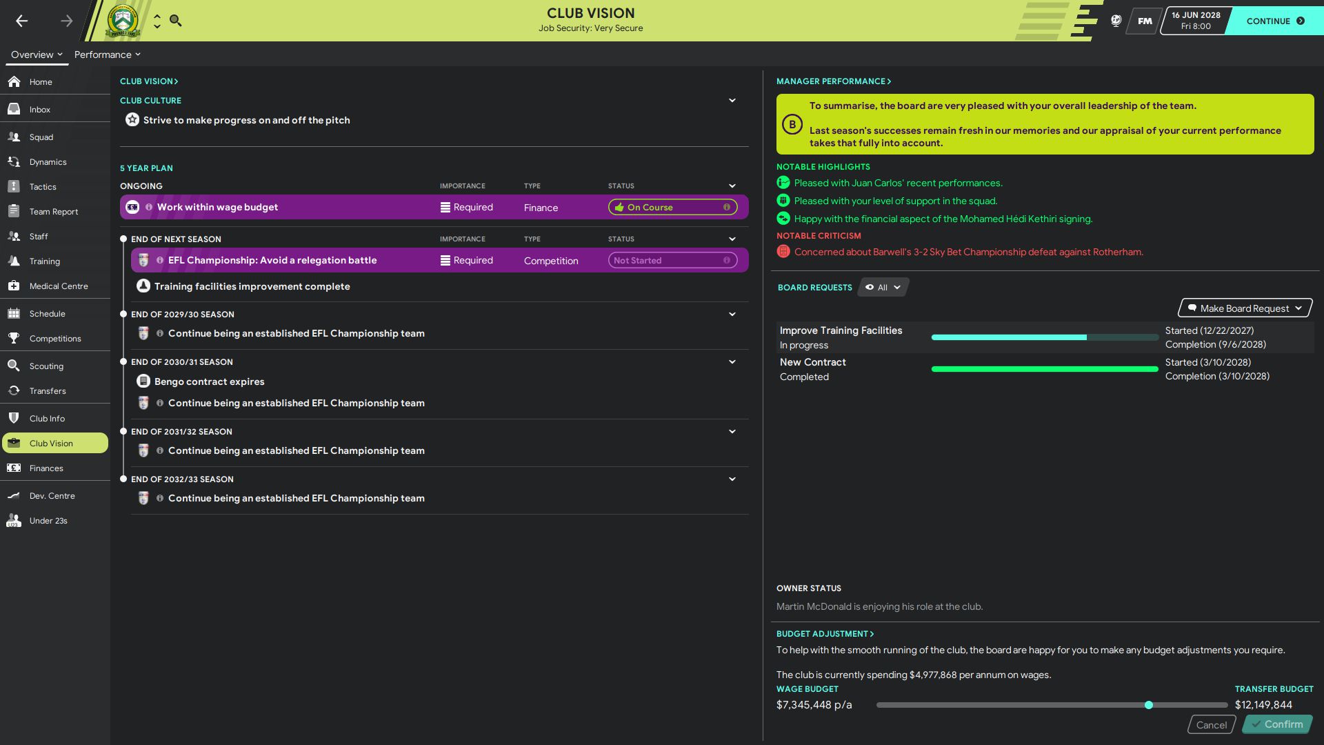Open the Dev. Centre sidebar item
This screenshot has height=745, width=1324.
click(55, 495)
